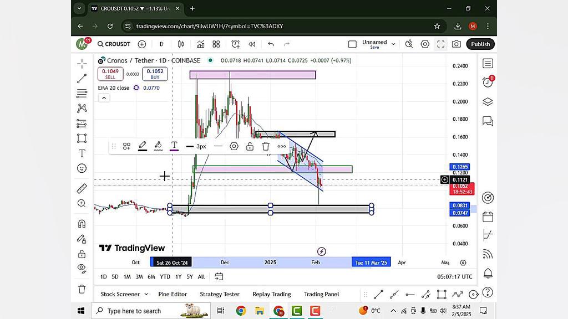Expand the browser tab search dropdown
Image resolution: width=568 pixels, height=319 pixels.
[79, 8]
